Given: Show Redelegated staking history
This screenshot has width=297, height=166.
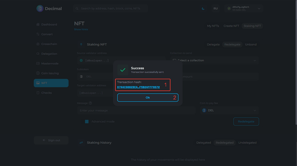Looking at the screenshot, I should (x=224, y=143).
